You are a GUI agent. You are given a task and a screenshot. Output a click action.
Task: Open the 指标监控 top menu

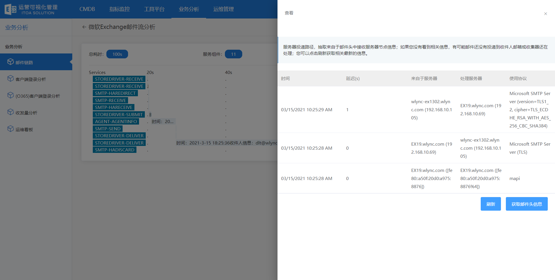coord(120,9)
